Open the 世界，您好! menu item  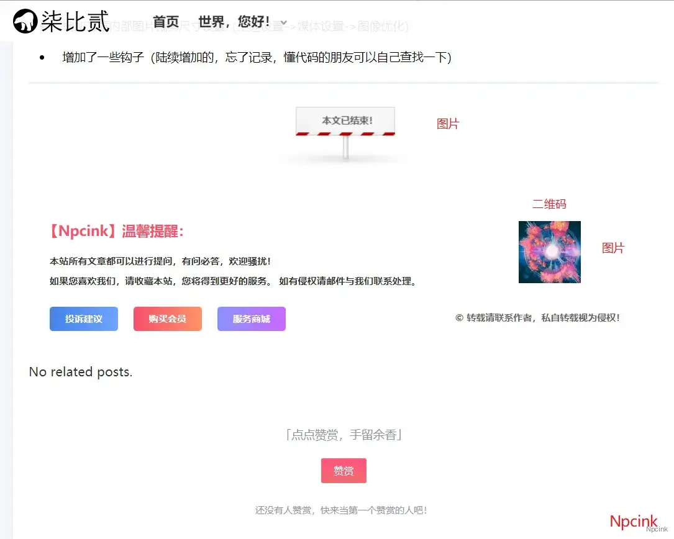[234, 22]
